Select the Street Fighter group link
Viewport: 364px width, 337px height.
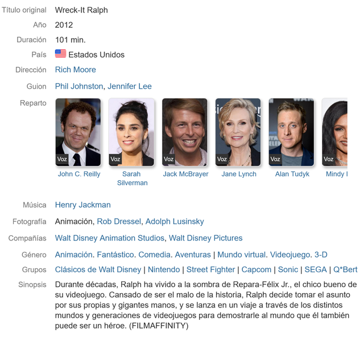(211, 269)
